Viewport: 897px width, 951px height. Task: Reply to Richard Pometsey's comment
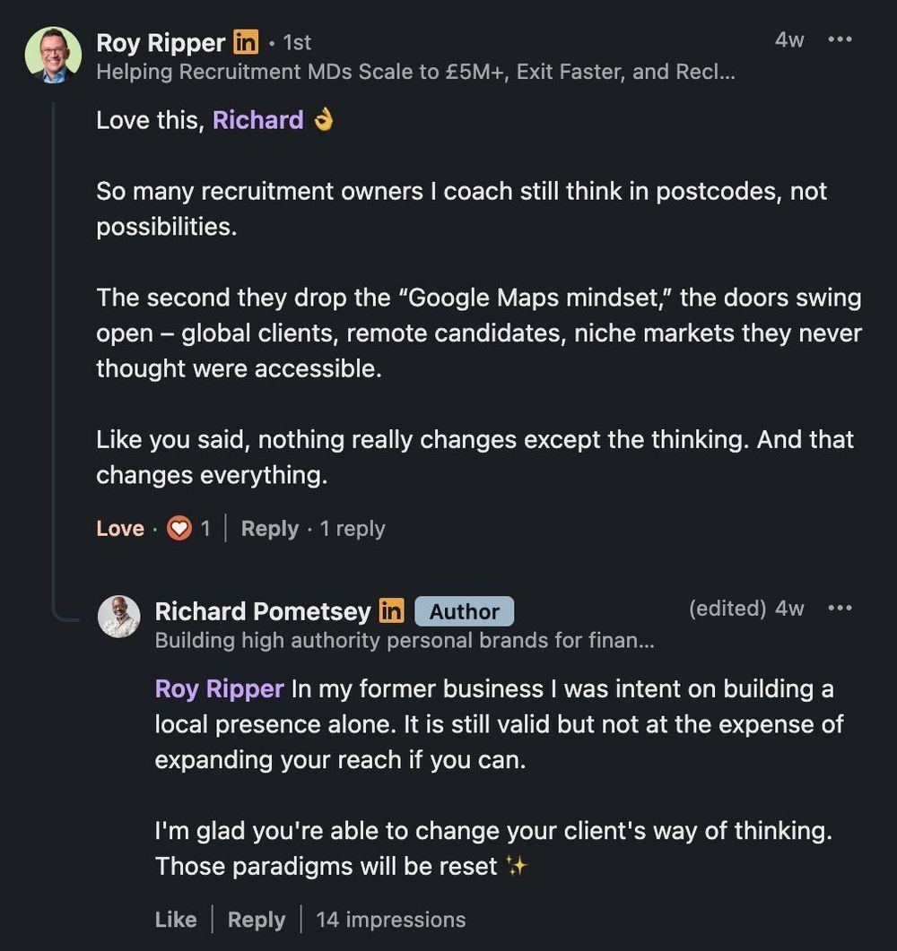pos(257,920)
